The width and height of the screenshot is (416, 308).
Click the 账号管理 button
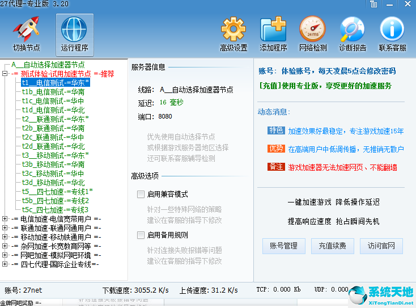click(283, 246)
